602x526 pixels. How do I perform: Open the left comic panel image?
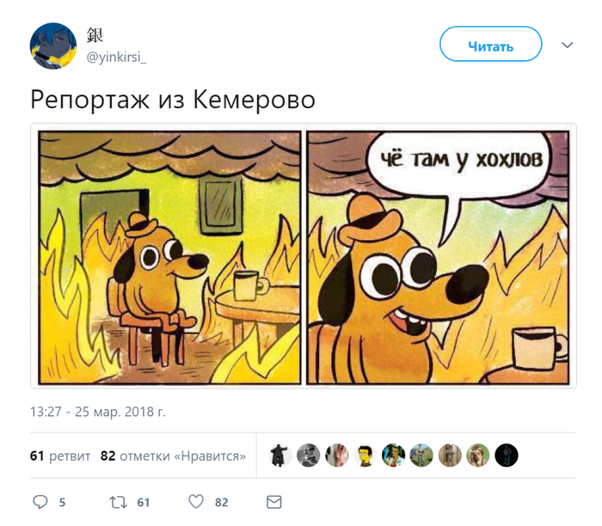tap(169, 258)
